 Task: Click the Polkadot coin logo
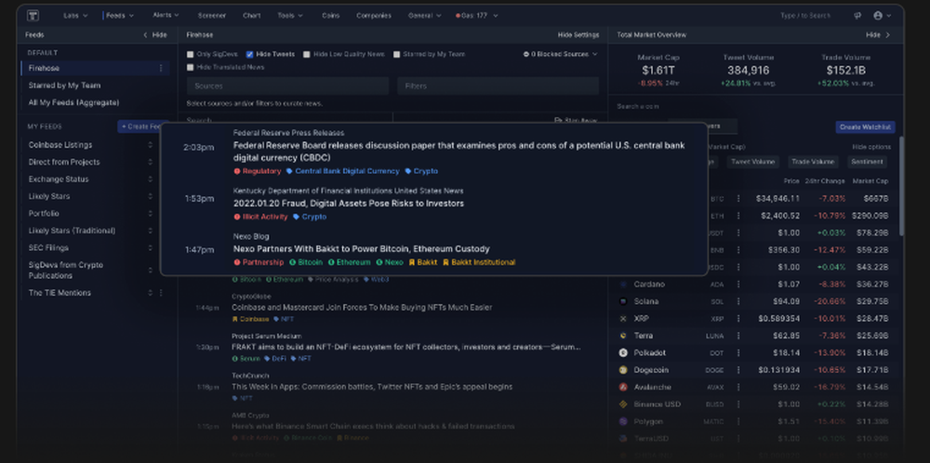point(623,352)
